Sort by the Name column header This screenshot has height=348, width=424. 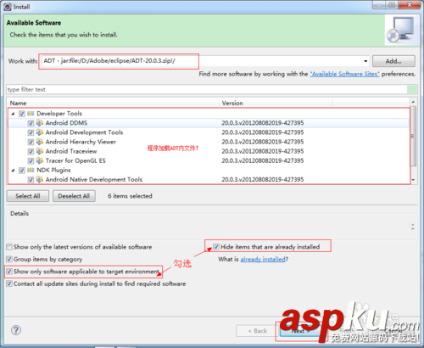pyautogui.click(x=114, y=103)
